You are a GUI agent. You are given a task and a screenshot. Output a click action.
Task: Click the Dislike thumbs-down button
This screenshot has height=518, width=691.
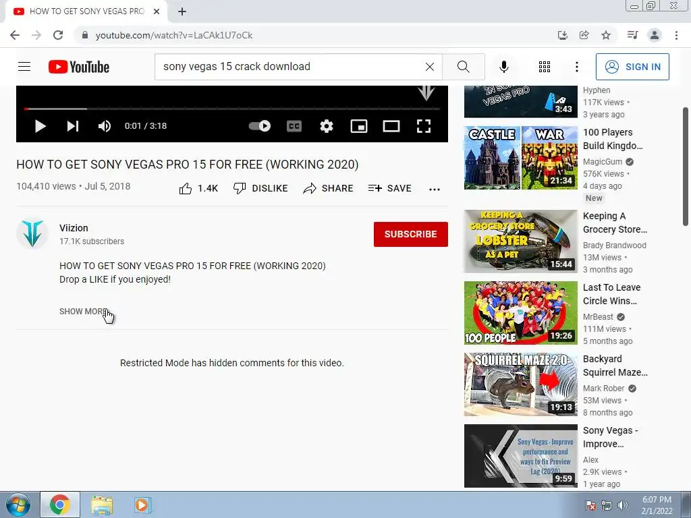260,189
